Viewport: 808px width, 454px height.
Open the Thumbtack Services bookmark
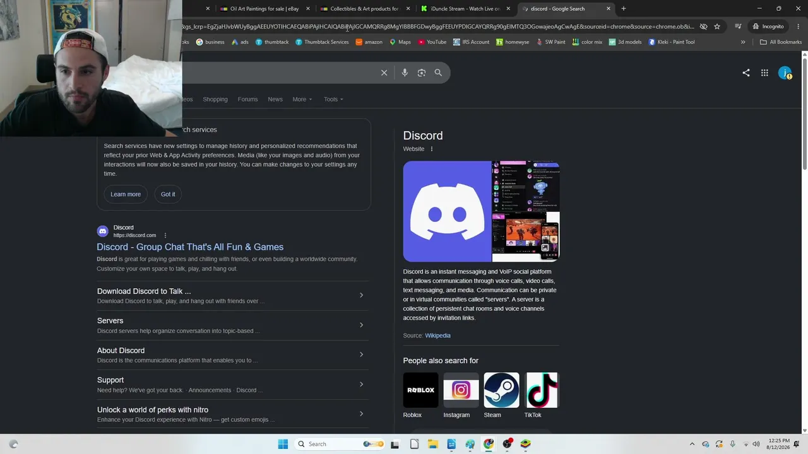[322, 42]
